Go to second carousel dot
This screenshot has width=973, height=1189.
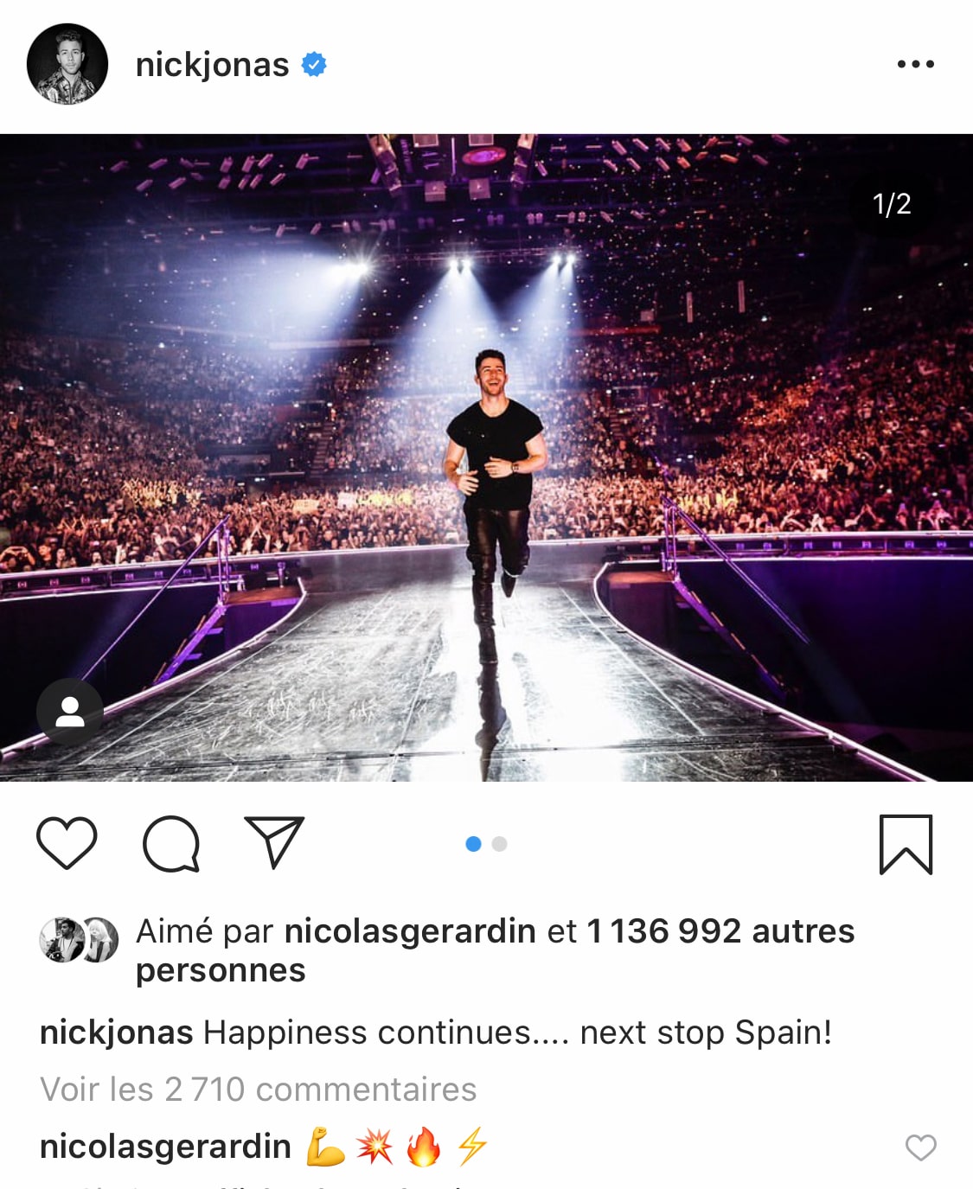point(499,844)
